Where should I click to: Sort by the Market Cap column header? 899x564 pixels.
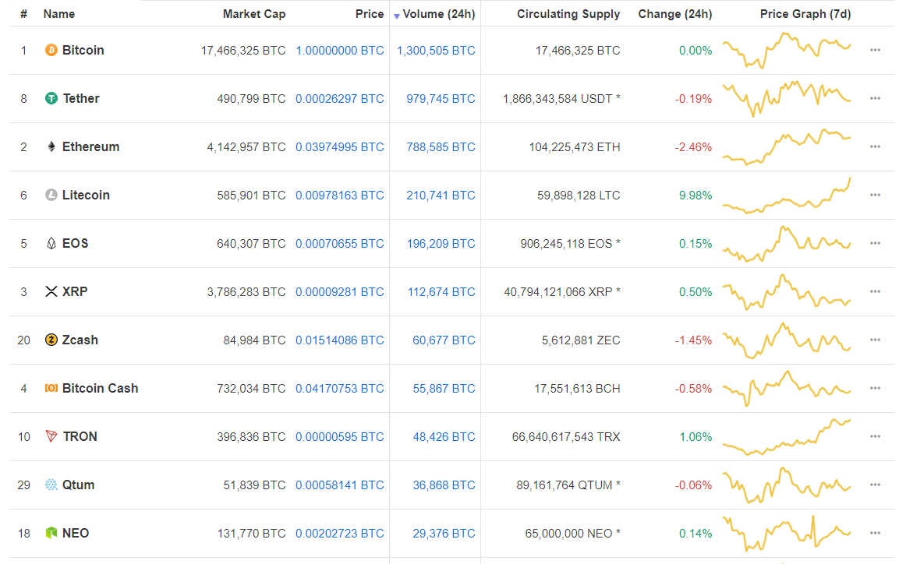pyautogui.click(x=254, y=14)
